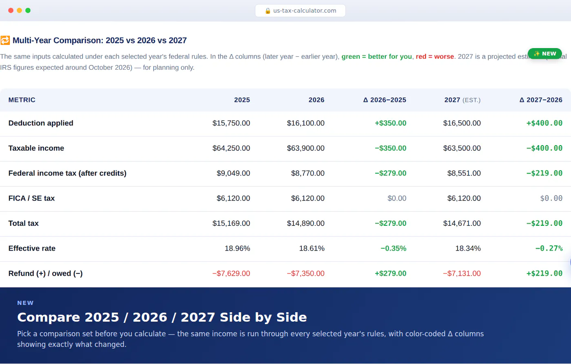Click the −0.27% effective rate delta
Viewport: 571px width, 364px height.
coord(549,248)
